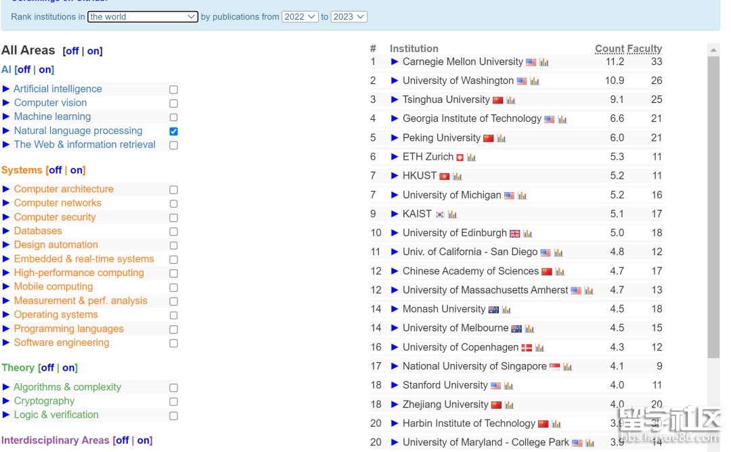Enable the Computer architecture checkbox
The height and width of the screenshot is (452, 731).
pos(173,189)
